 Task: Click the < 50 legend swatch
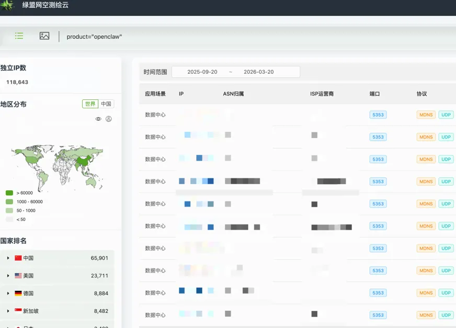pyautogui.click(x=9, y=219)
